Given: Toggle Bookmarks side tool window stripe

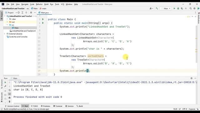Looking at the screenshot, I should point(2,97).
